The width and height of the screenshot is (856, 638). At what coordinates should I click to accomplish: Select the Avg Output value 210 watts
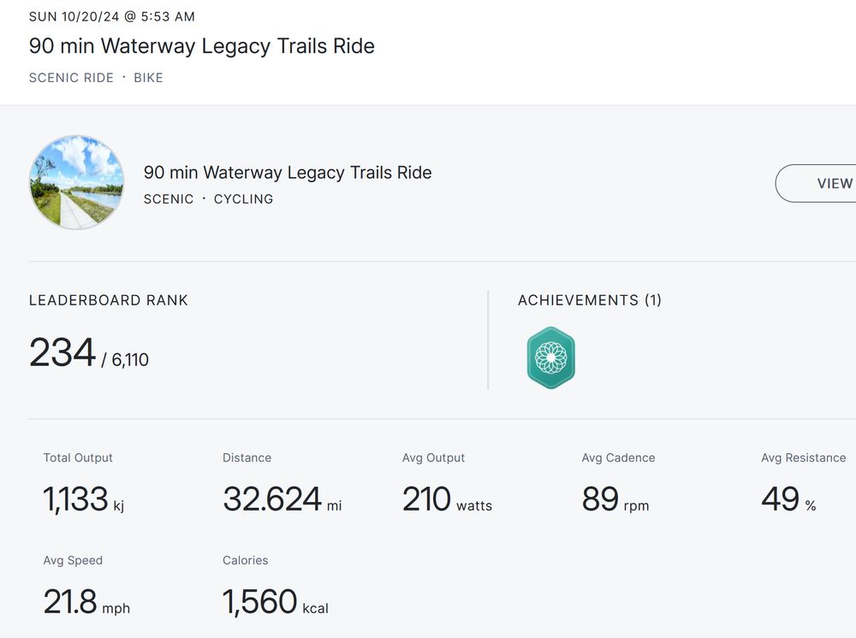tap(447, 499)
